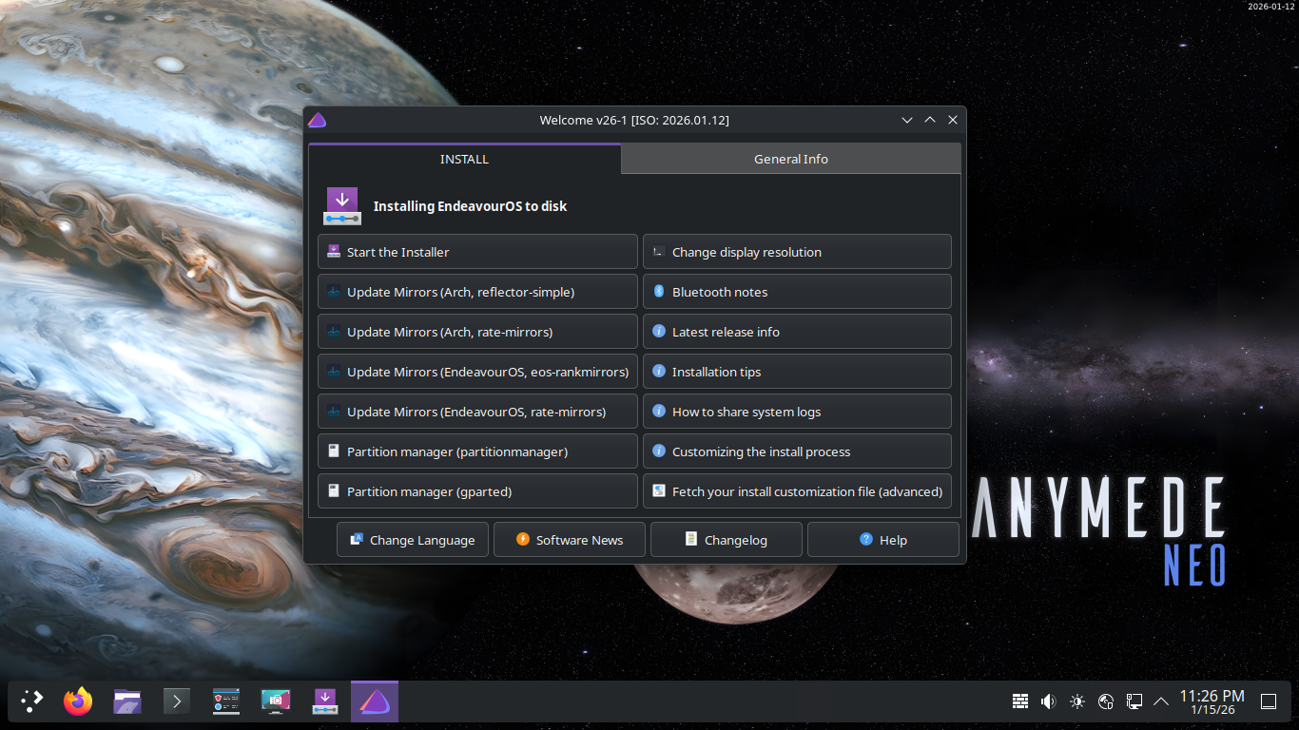The width and height of the screenshot is (1299, 730).
Task: Click the show desktop button in the panel
Action: coord(1269,701)
